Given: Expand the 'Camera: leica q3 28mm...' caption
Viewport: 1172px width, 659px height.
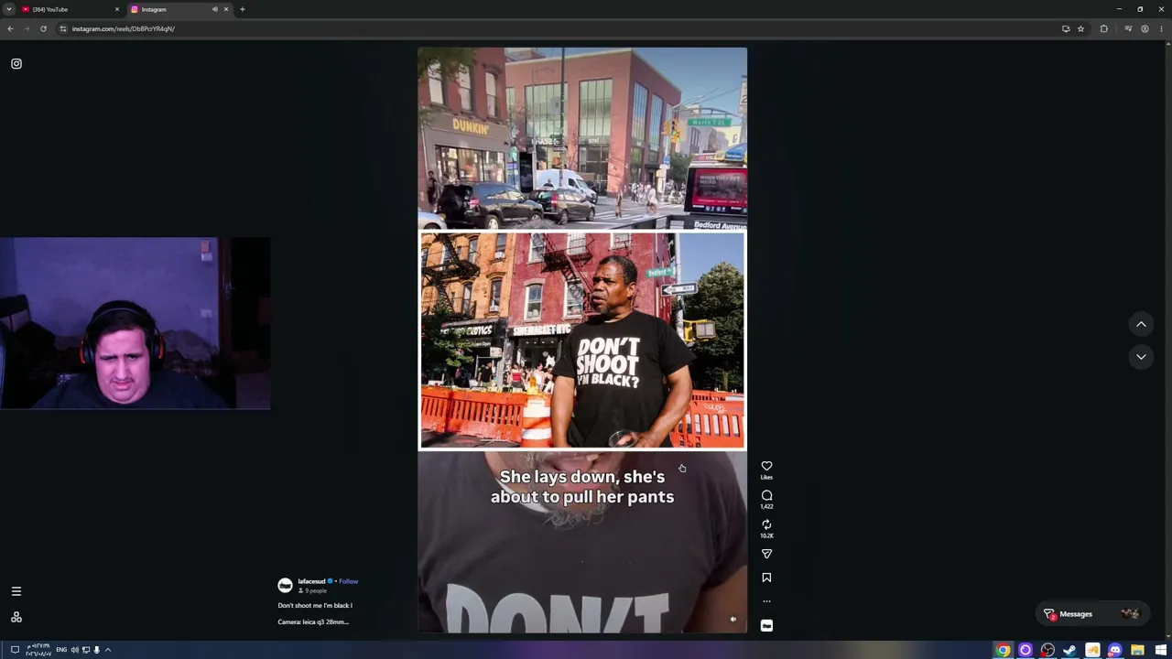Looking at the screenshot, I should 313,621.
